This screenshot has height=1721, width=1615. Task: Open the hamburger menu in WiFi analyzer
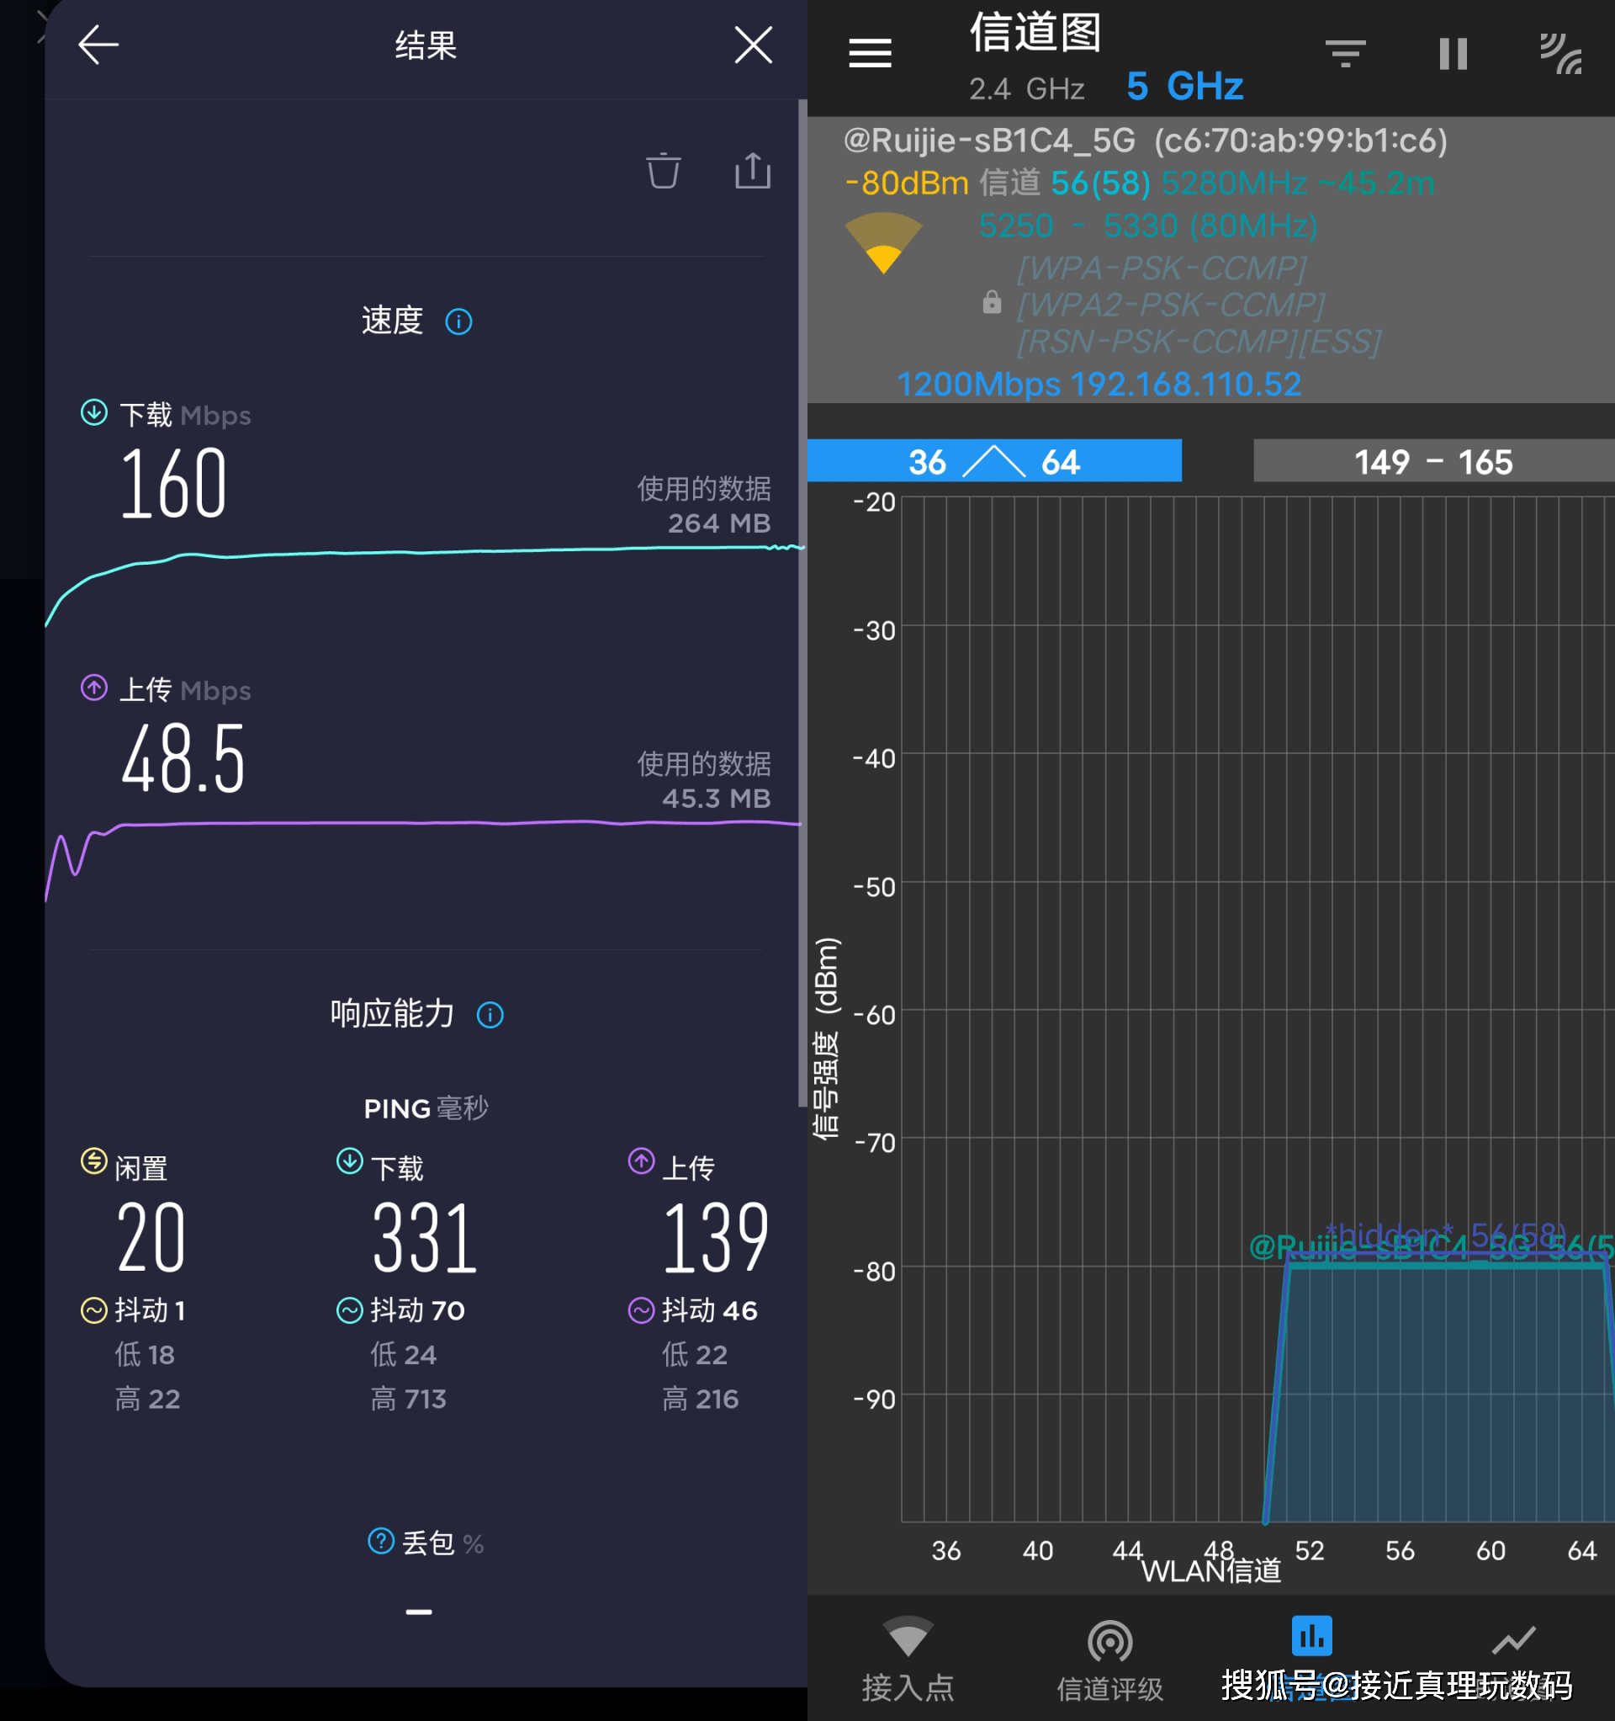click(x=870, y=54)
